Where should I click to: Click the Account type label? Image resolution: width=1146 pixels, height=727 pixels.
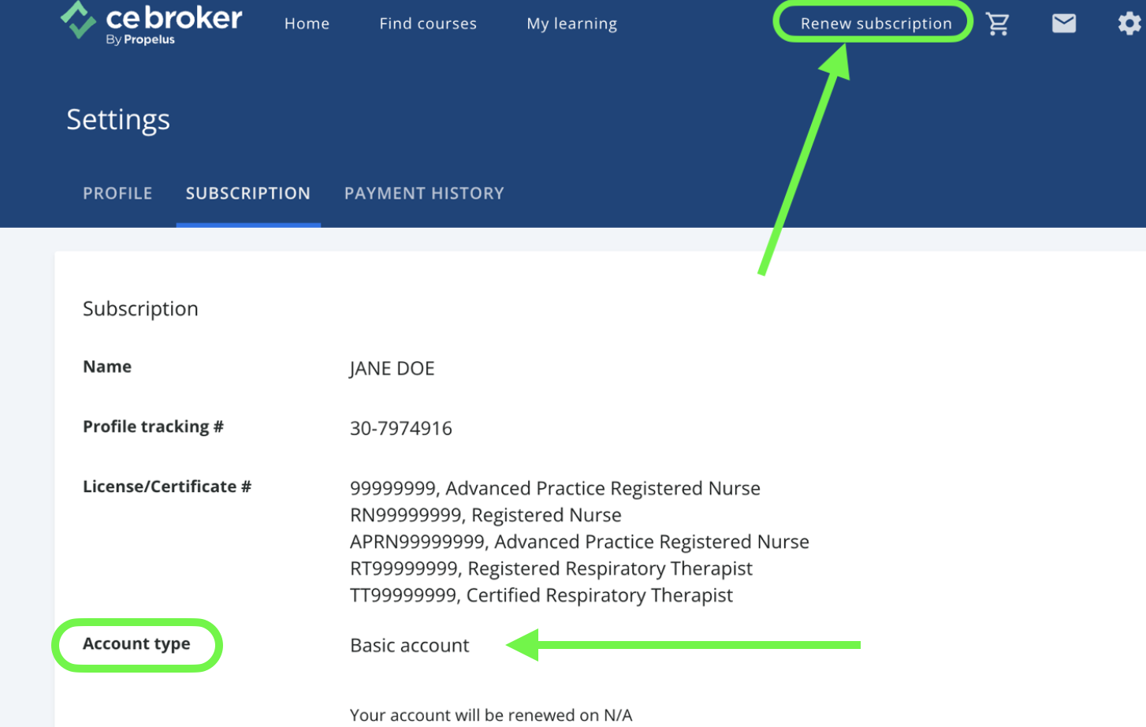click(136, 644)
